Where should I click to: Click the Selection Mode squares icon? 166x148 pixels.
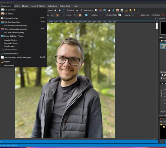tap(120, 15)
